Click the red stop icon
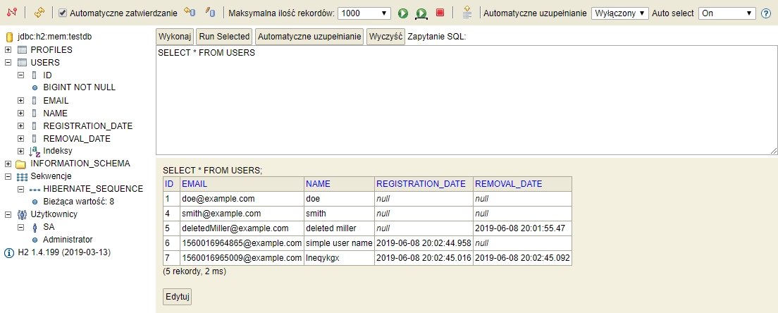 pos(440,13)
